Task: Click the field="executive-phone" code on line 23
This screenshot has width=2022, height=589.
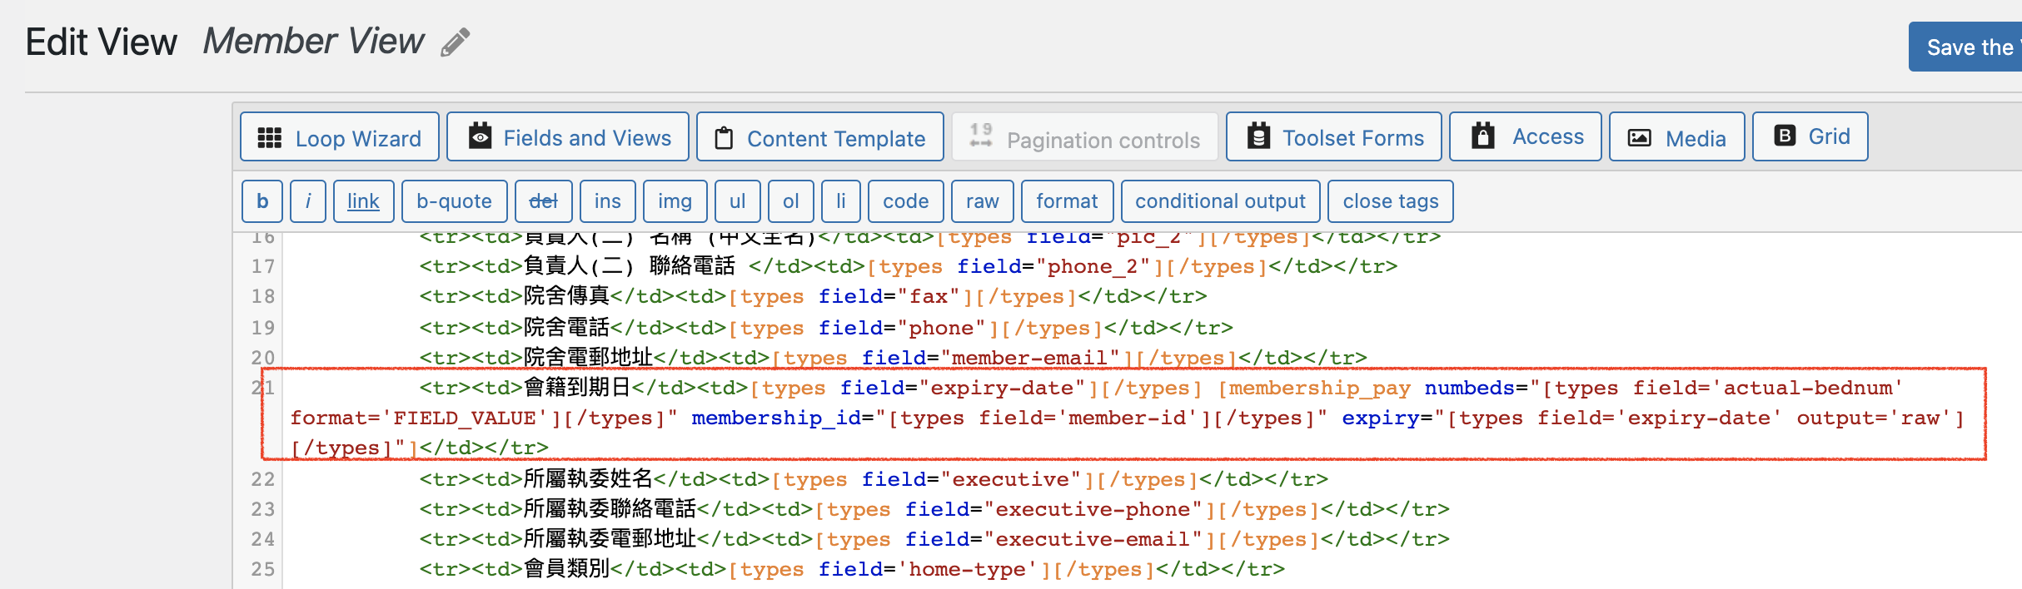Action: [1053, 509]
